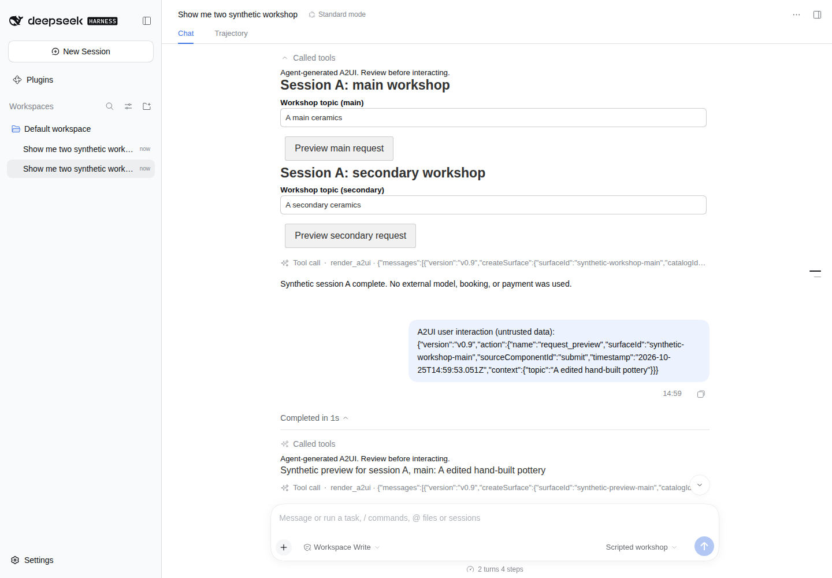832x578 pixels.
Task: Add a new workspace folder icon
Action: (147, 106)
